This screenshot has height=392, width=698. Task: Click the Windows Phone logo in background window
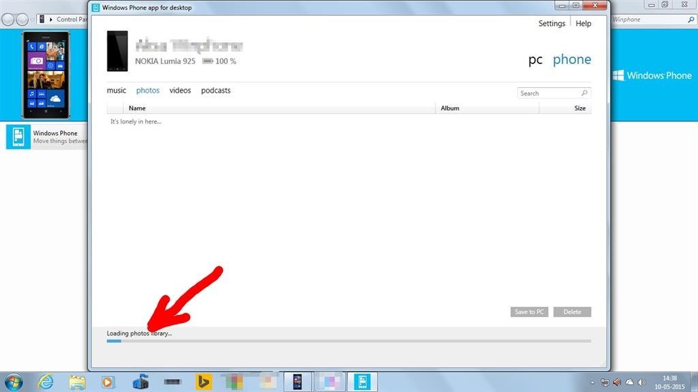652,75
